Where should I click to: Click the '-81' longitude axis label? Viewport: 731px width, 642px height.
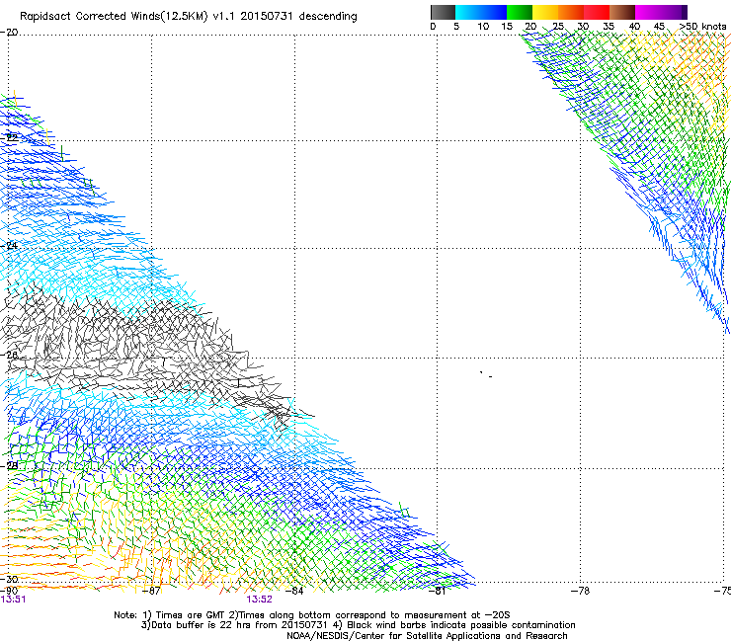(437, 591)
